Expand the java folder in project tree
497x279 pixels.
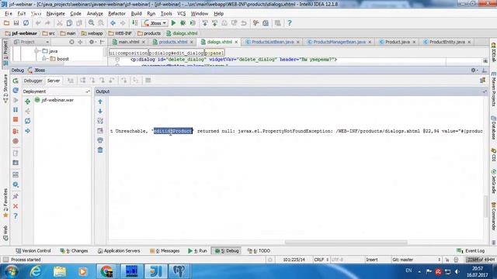[36, 51]
